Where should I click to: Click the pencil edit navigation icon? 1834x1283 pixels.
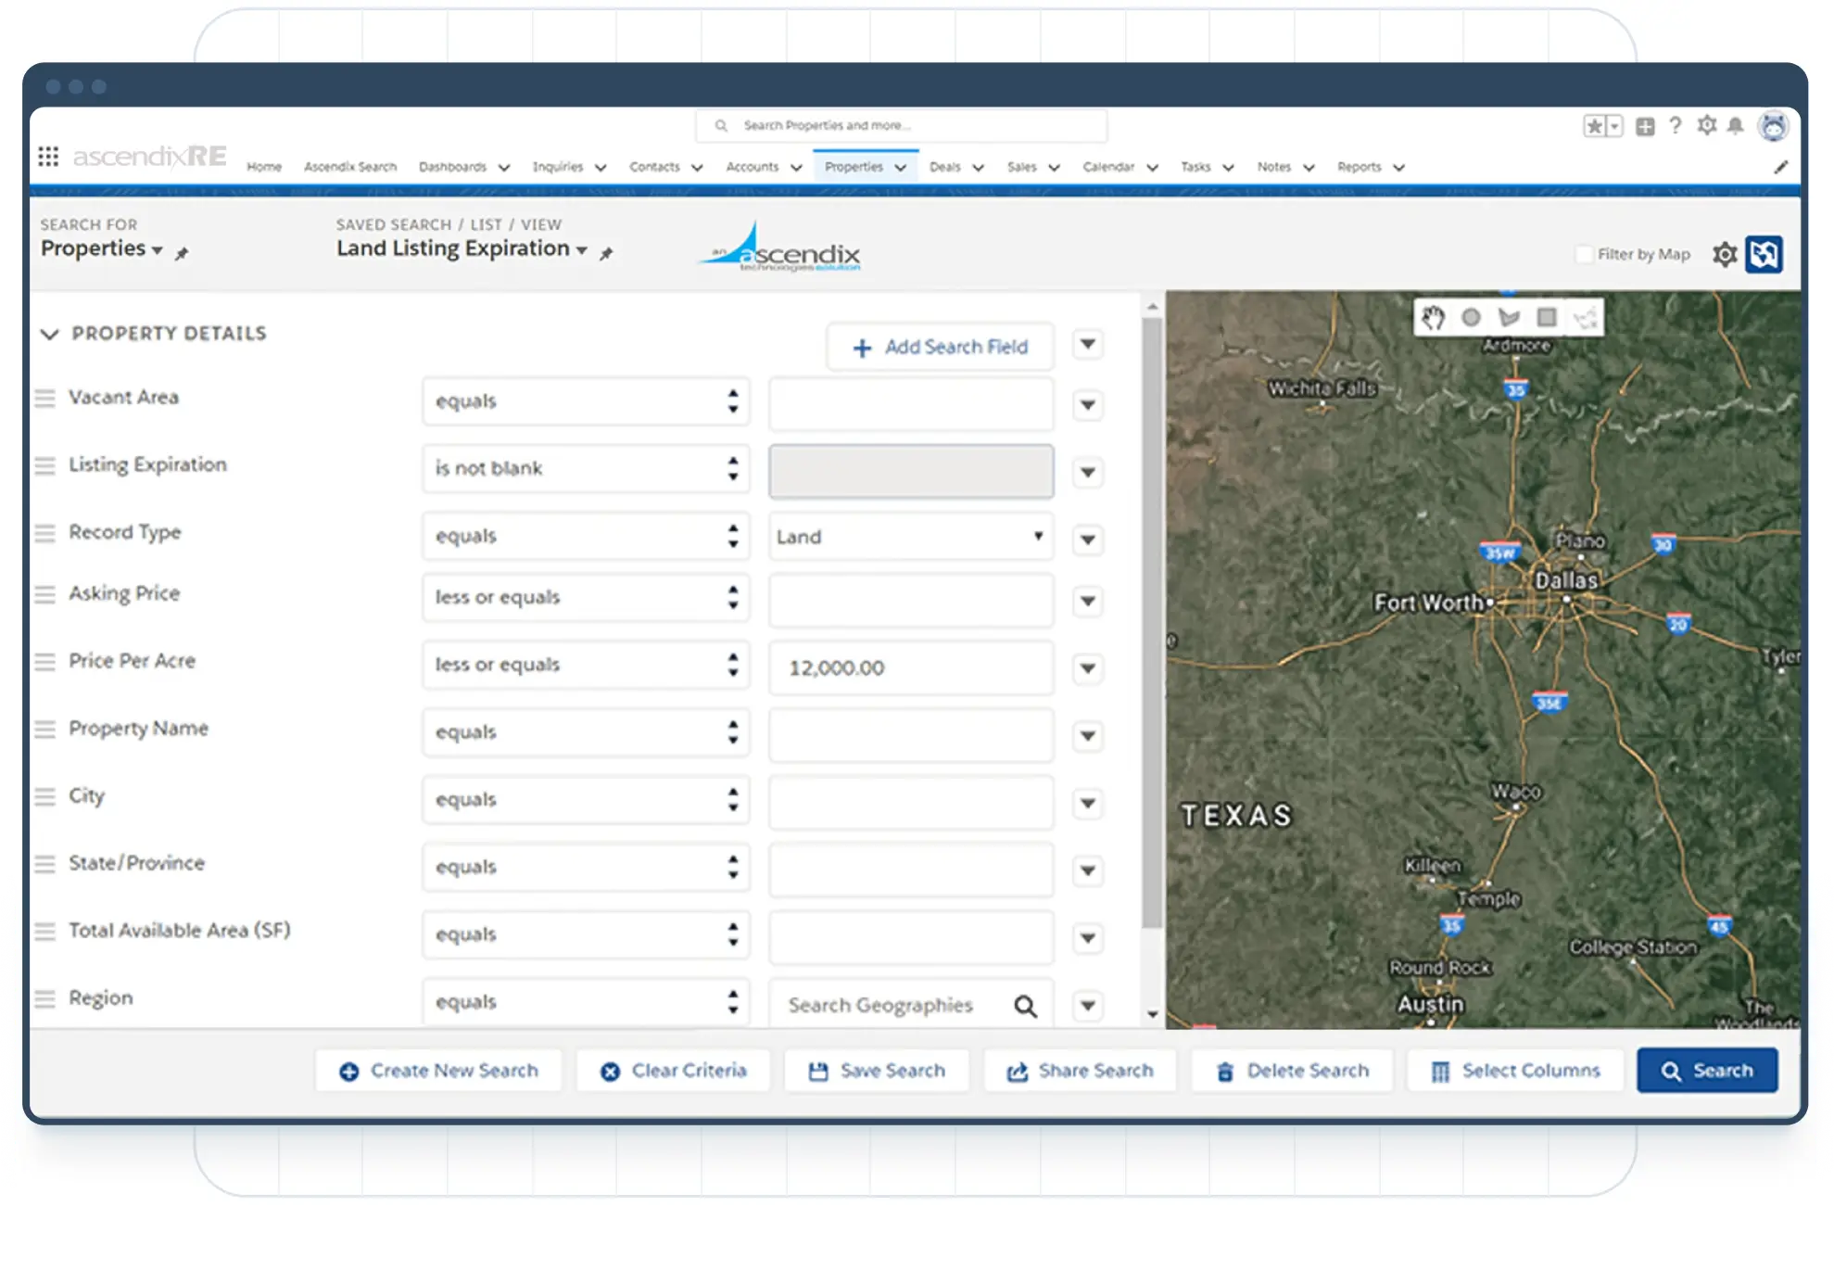[1780, 167]
